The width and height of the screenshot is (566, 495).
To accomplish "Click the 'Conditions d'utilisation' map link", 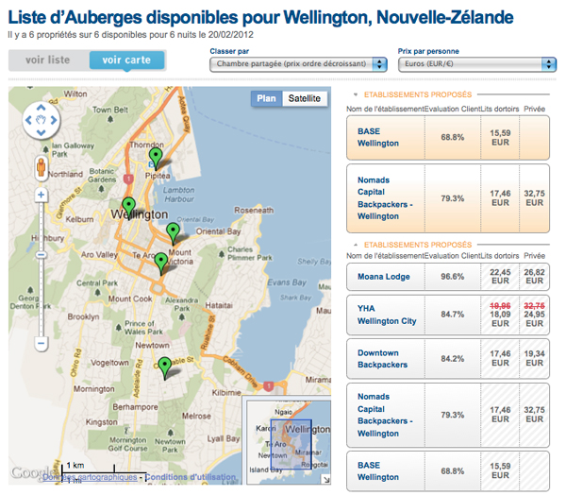I will [x=186, y=477].
